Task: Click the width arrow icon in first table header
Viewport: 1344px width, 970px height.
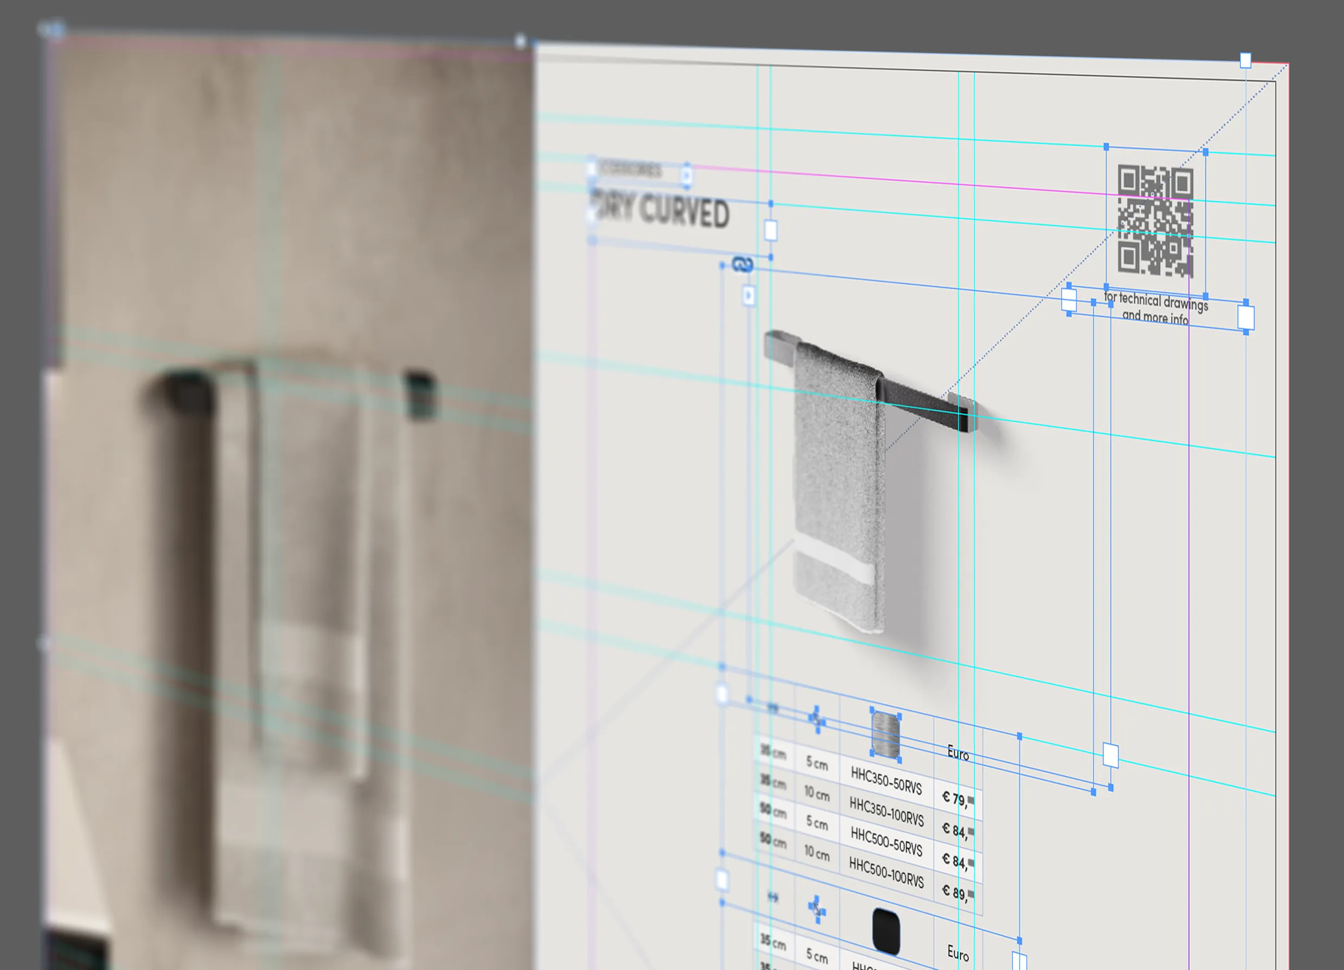Action: [x=772, y=708]
